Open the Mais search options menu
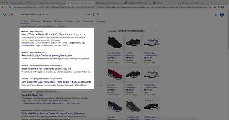This screenshot has width=229, height=120. [x=78, y=21]
